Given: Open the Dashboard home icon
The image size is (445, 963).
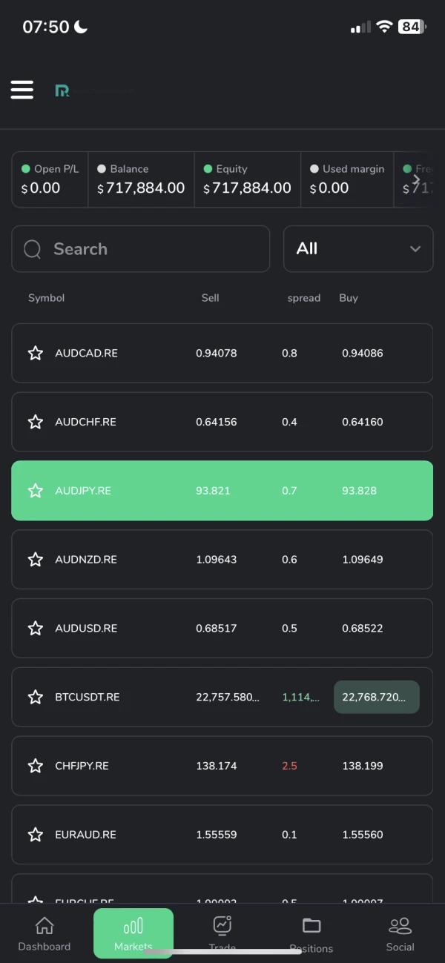Looking at the screenshot, I should (44, 926).
